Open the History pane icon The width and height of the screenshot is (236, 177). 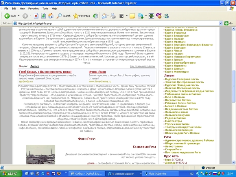click(95, 16)
